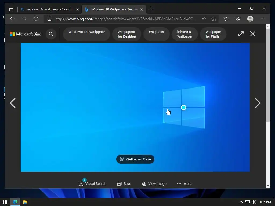This screenshot has height=206, width=275.
Task: Click the page scroll-up arrow
Action: (x=268, y=27)
